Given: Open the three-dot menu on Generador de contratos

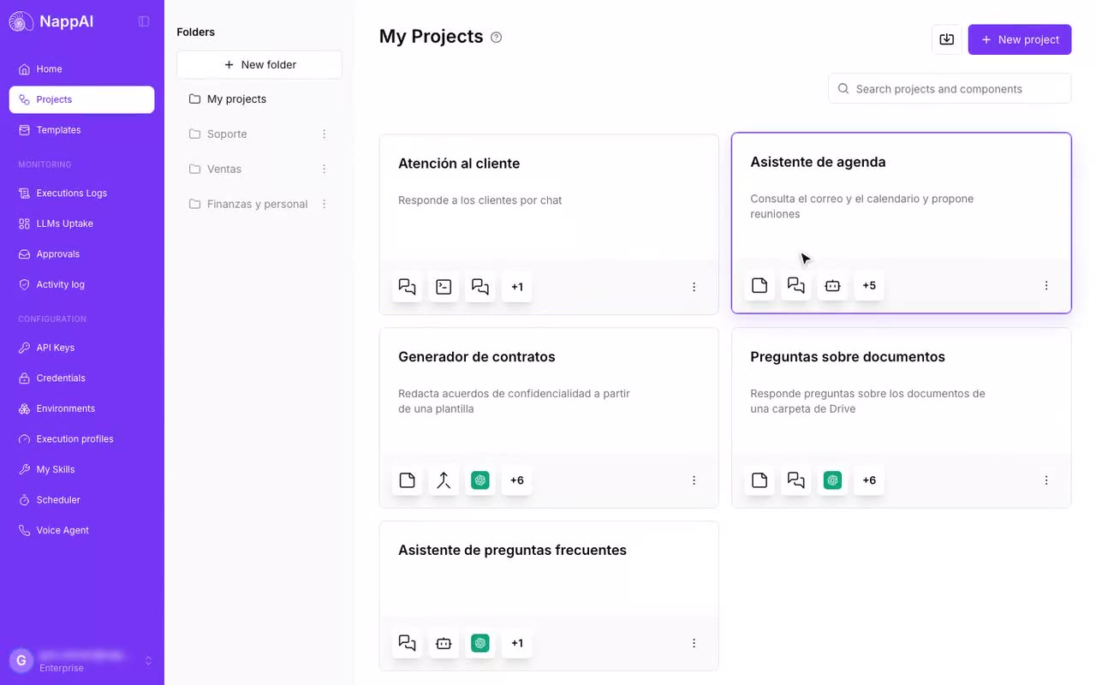Looking at the screenshot, I should [x=694, y=480].
